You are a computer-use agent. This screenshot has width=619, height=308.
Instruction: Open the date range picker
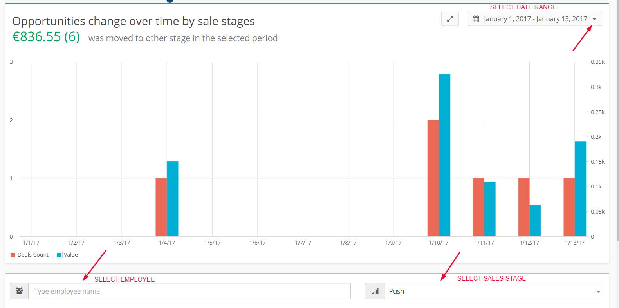[534, 18]
